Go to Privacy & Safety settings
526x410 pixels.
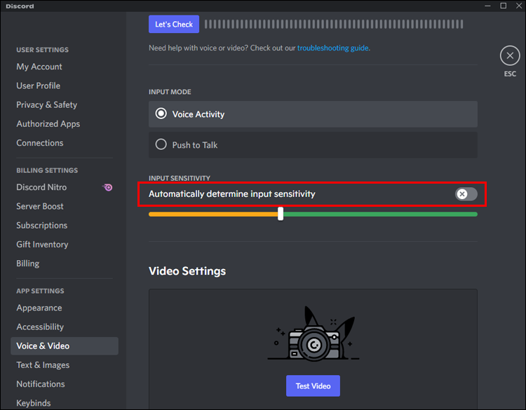pyautogui.click(x=46, y=105)
